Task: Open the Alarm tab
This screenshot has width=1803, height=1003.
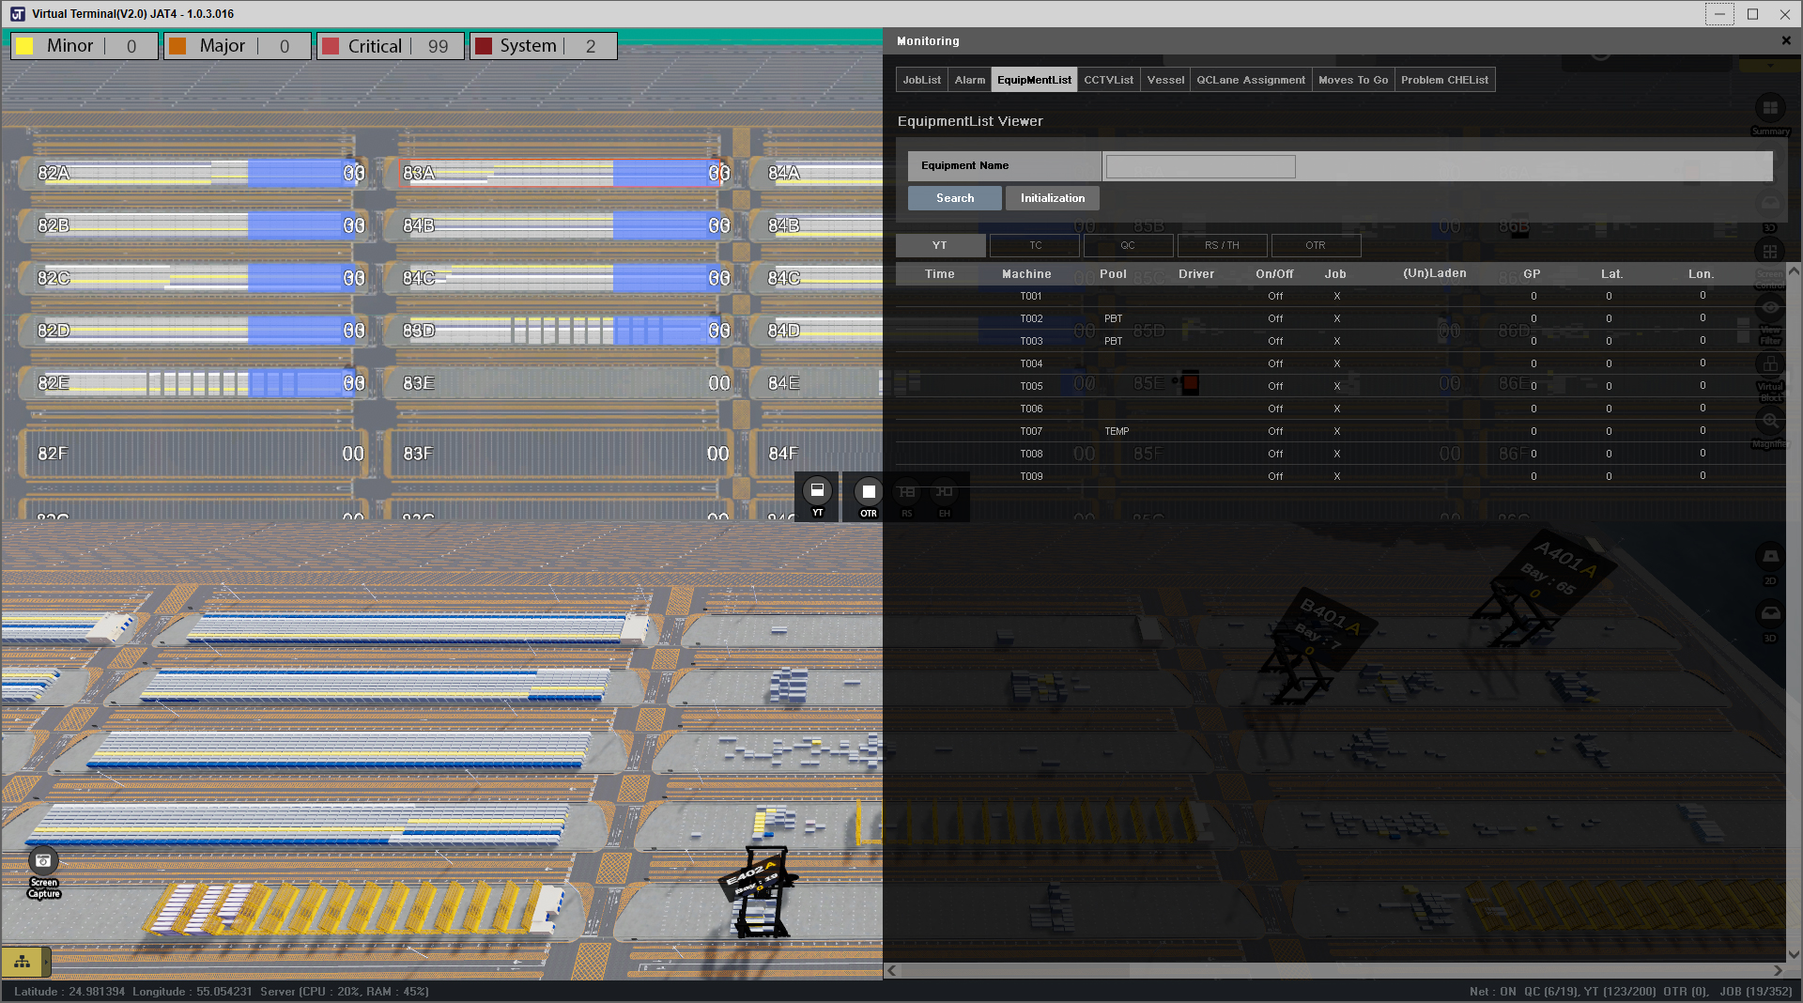Action: pyautogui.click(x=969, y=80)
